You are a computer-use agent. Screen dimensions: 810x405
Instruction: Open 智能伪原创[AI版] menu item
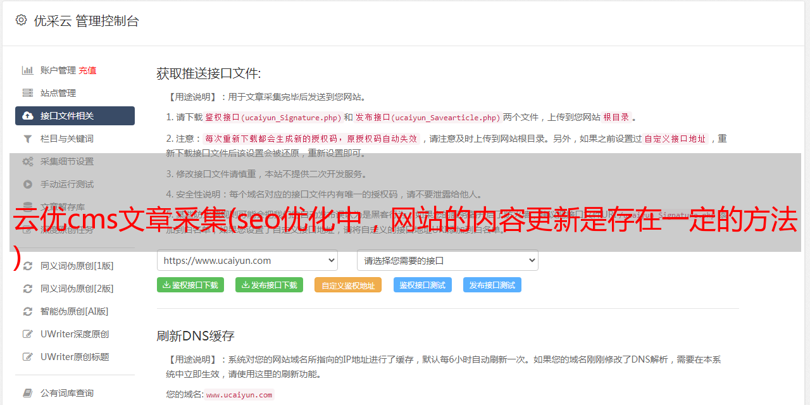coord(75,311)
